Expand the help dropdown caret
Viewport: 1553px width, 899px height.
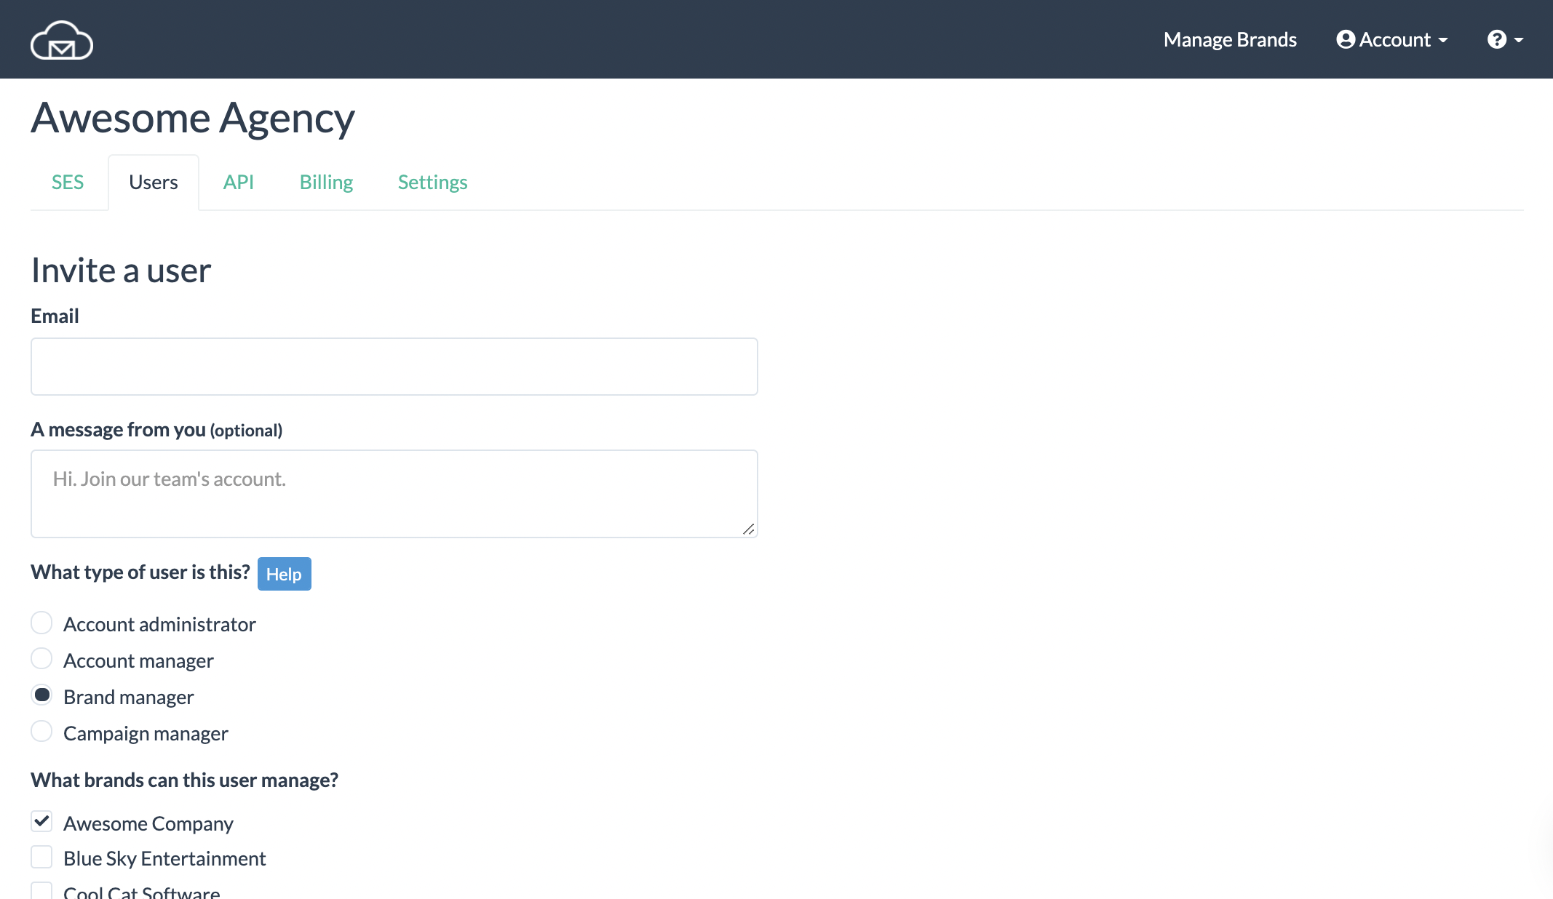click(x=1518, y=41)
